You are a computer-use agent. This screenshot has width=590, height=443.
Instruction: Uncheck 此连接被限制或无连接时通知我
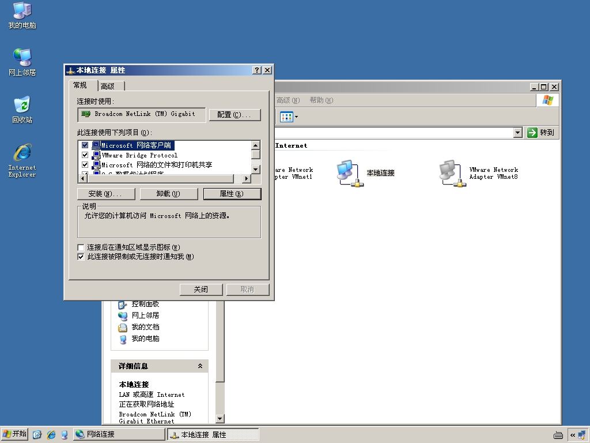tap(81, 257)
